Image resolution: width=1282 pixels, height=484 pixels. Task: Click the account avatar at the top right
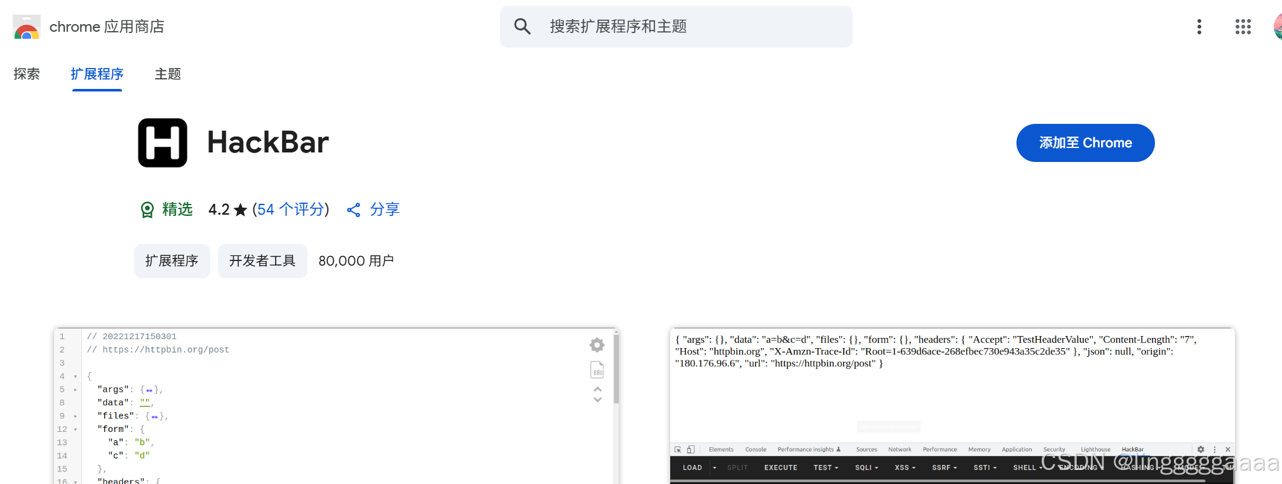coord(1278,27)
